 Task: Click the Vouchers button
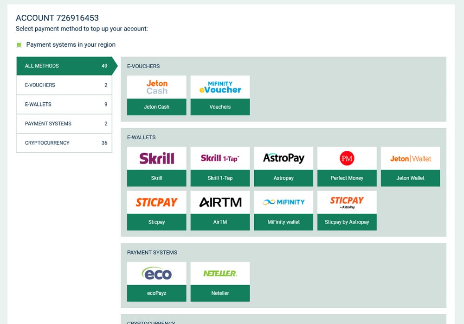220,107
